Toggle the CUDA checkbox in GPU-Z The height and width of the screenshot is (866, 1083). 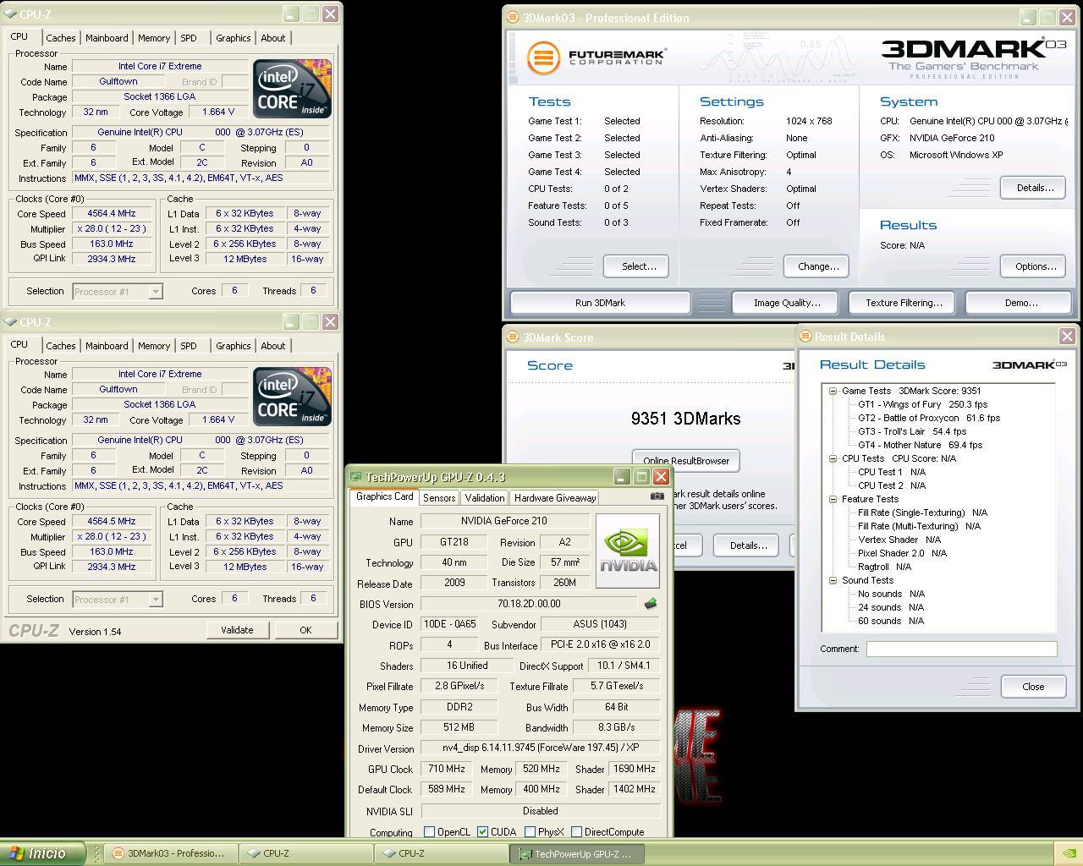(x=482, y=832)
